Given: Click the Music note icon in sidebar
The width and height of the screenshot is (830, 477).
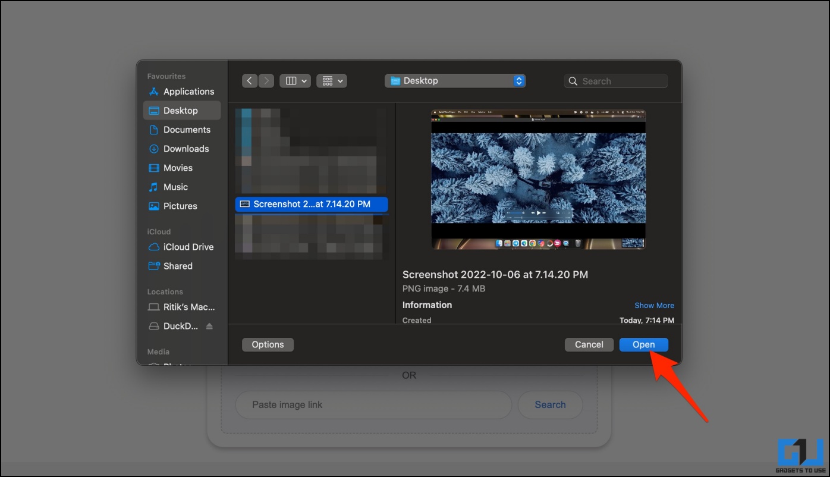Looking at the screenshot, I should coord(154,187).
